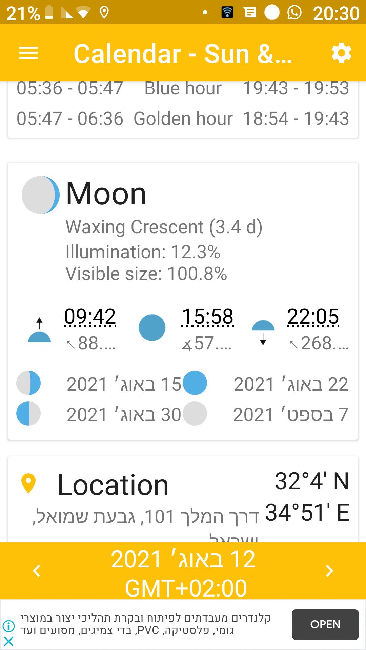
Task: Go to the next day arrow
Action: point(329,570)
